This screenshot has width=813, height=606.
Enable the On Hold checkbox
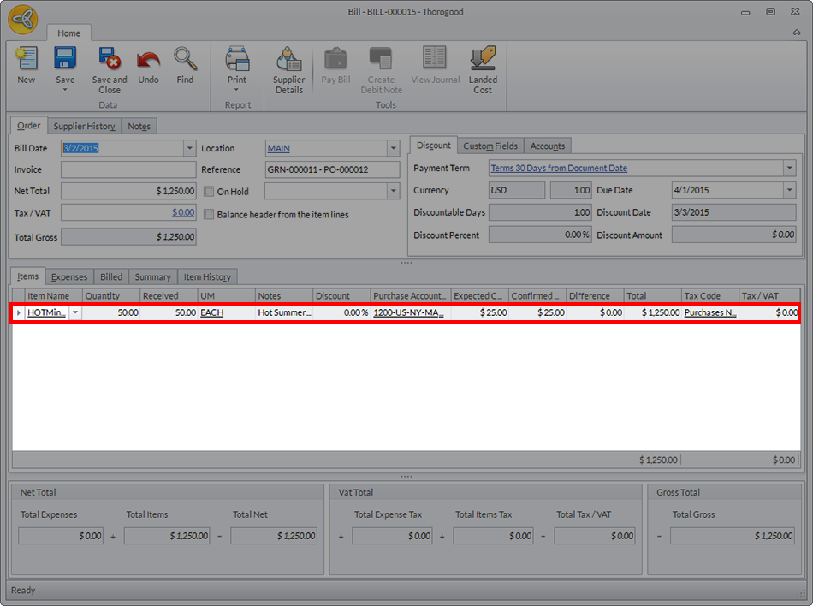click(209, 192)
